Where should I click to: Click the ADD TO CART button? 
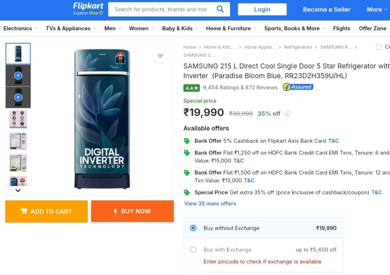46,211
